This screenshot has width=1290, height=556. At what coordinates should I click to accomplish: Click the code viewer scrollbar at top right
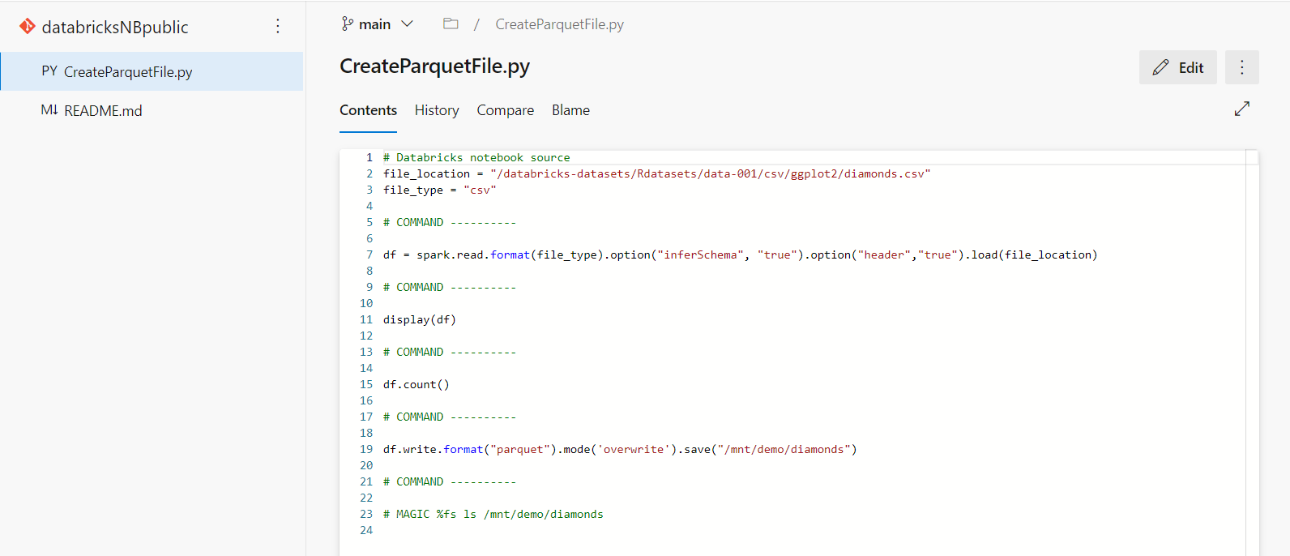[x=1252, y=157]
